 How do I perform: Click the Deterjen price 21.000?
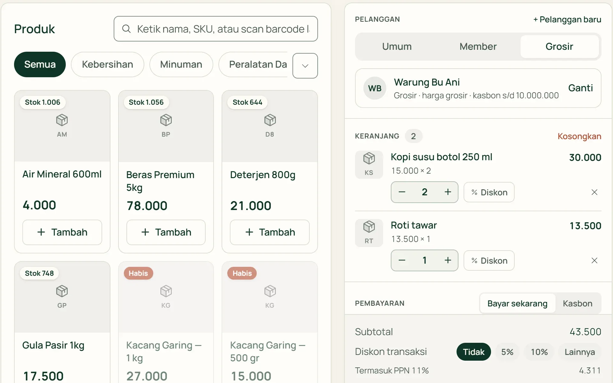251,206
